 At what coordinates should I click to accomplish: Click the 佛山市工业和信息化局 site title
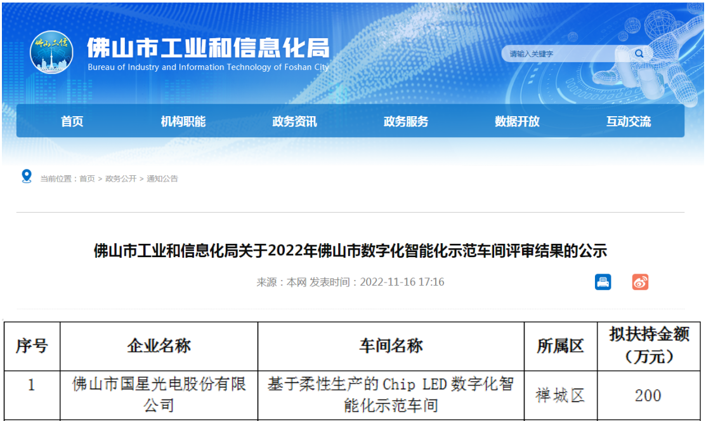click(208, 48)
